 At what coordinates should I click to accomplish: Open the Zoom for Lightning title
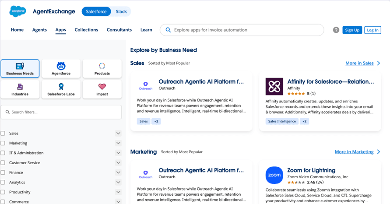pyautogui.click(x=311, y=170)
